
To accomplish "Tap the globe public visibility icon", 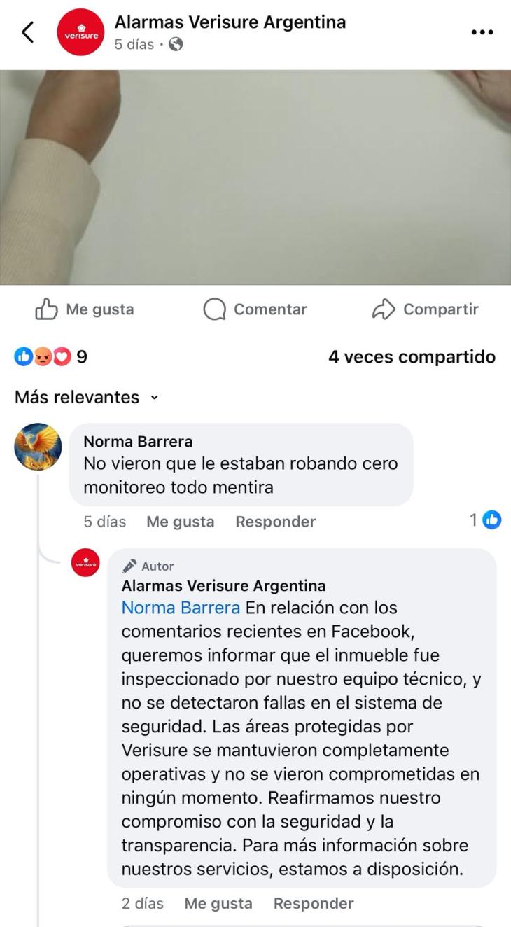I will (176, 44).
